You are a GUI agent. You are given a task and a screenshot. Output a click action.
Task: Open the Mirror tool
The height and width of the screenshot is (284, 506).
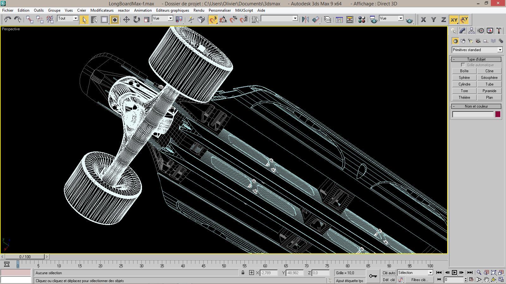[305, 19]
